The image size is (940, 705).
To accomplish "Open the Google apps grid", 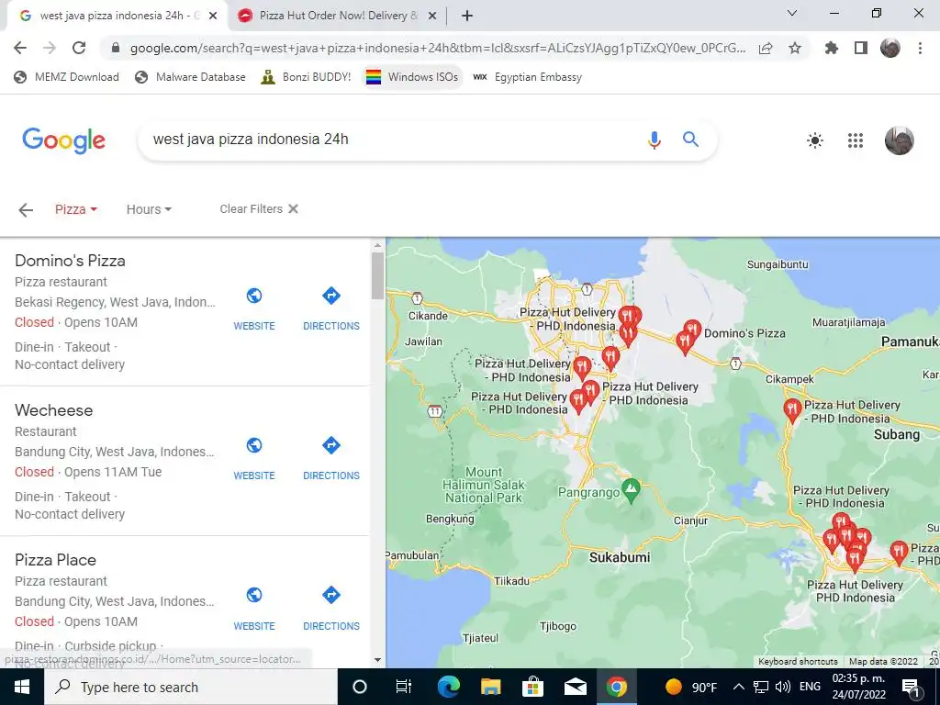I will point(856,140).
